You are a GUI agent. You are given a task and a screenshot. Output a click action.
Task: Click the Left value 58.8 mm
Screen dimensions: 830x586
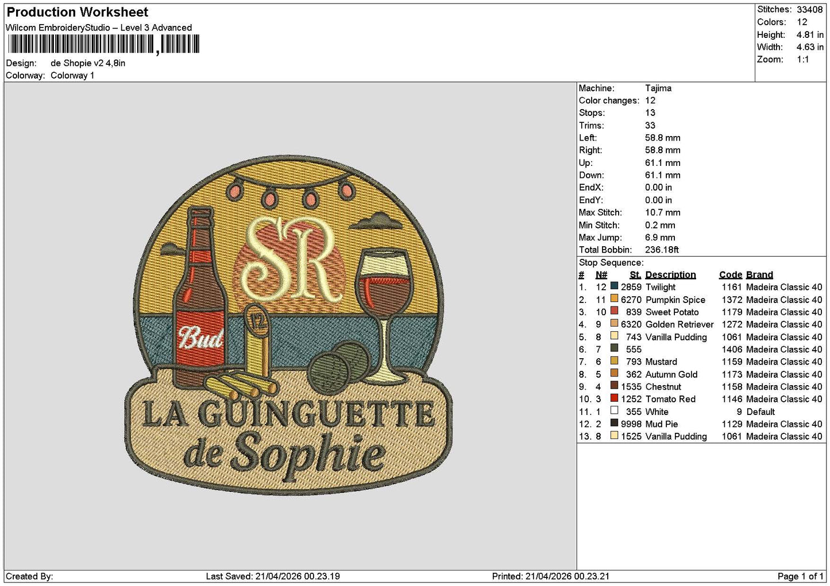coord(663,138)
